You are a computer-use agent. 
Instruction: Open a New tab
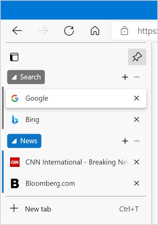coord(76,209)
